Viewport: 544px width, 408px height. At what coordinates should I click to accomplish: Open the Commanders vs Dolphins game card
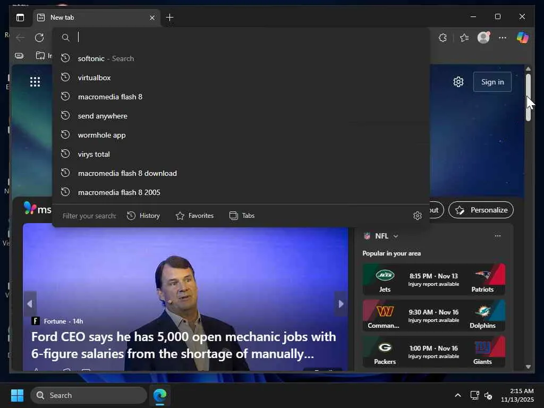(433, 316)
